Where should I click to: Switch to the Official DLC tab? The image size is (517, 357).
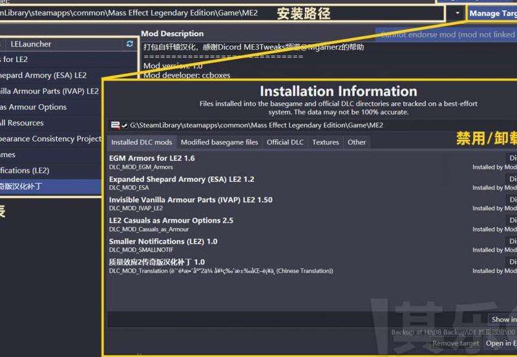[285, 142]
